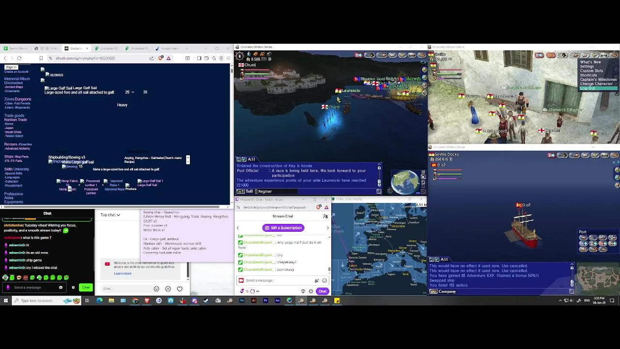620x349 pixels.
Task: Select What's New in game menu
Action: [x=590, y=62]
